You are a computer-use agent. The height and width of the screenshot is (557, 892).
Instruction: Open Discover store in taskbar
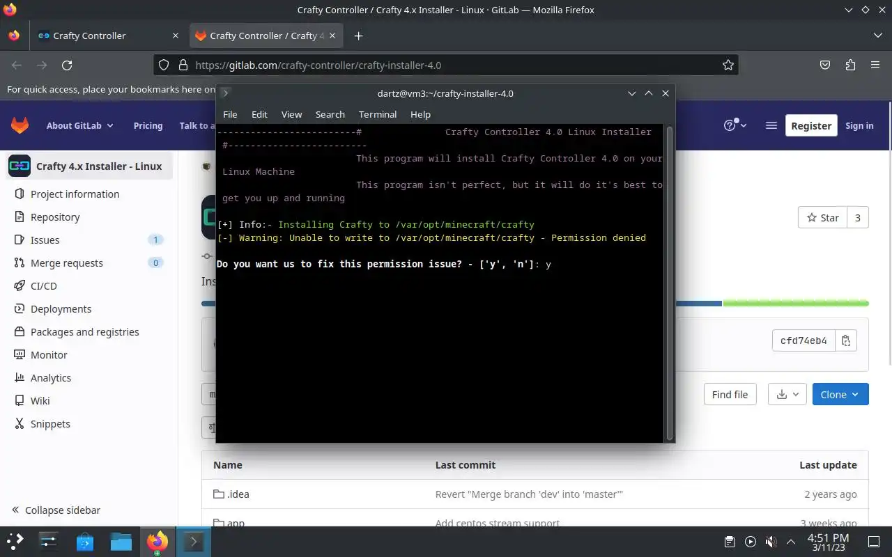click(84, 542)
